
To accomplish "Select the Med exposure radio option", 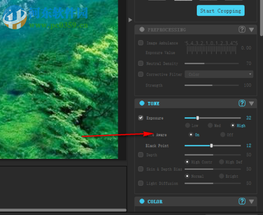I will (x=210, y=126).
